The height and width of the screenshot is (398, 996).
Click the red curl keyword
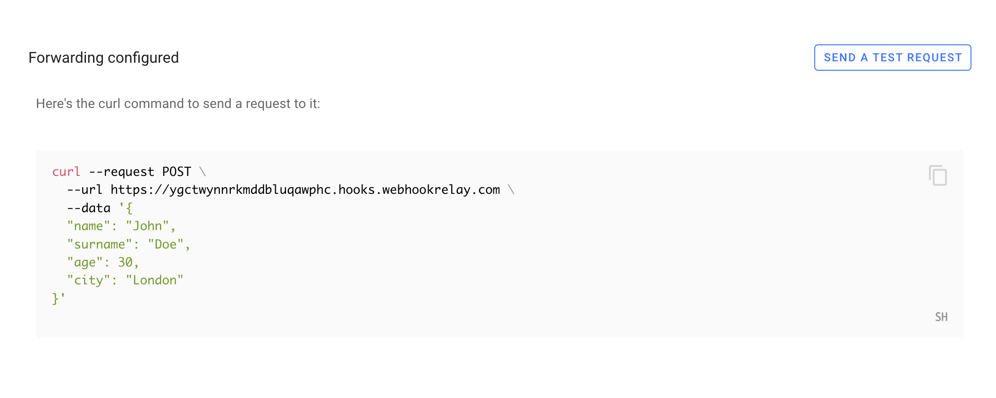point(66,172)
